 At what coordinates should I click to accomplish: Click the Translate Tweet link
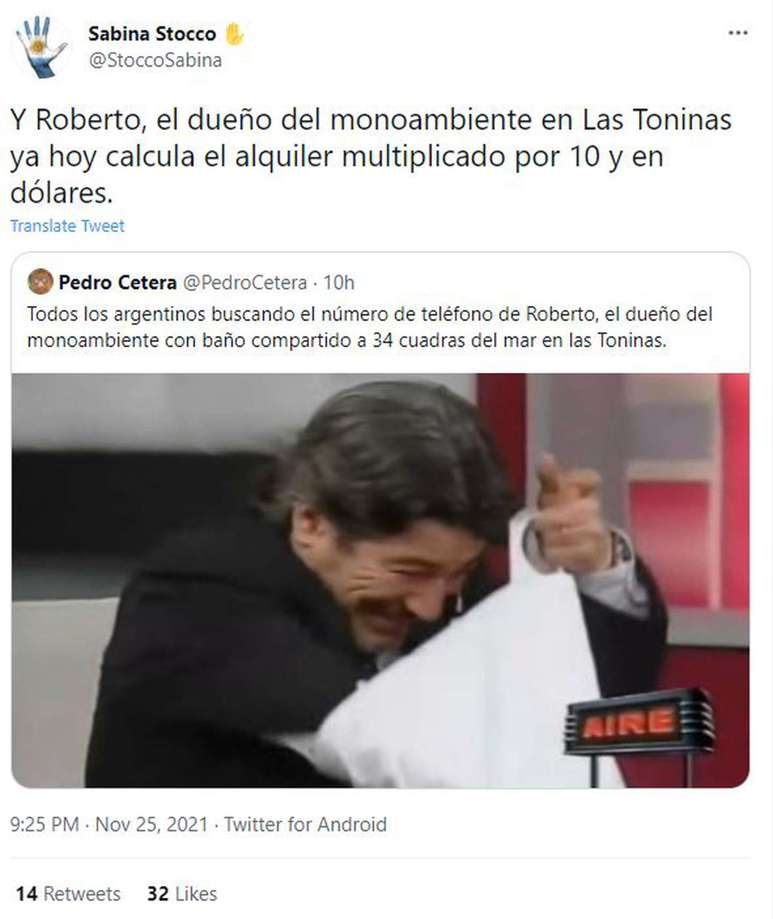pyautogui.click(x=67, y=226)
